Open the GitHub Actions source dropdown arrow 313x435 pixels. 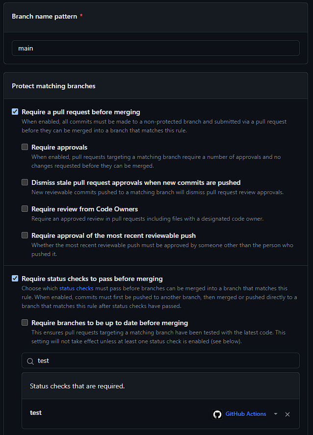276,414
